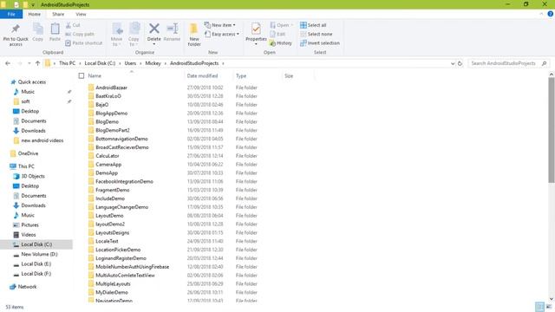
Task: Open Quick Access Toolbar customize dropdown
Action: [33, 4]
